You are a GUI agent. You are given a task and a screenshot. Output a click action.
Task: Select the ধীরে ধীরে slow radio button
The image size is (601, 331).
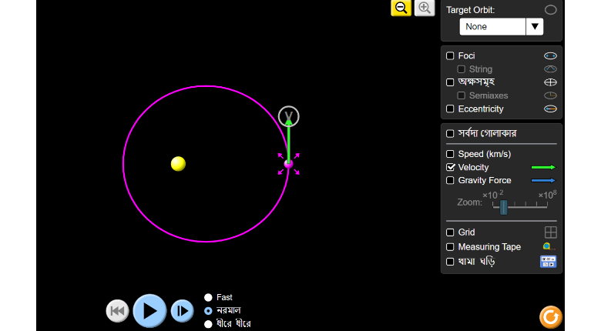pos(208,324)
